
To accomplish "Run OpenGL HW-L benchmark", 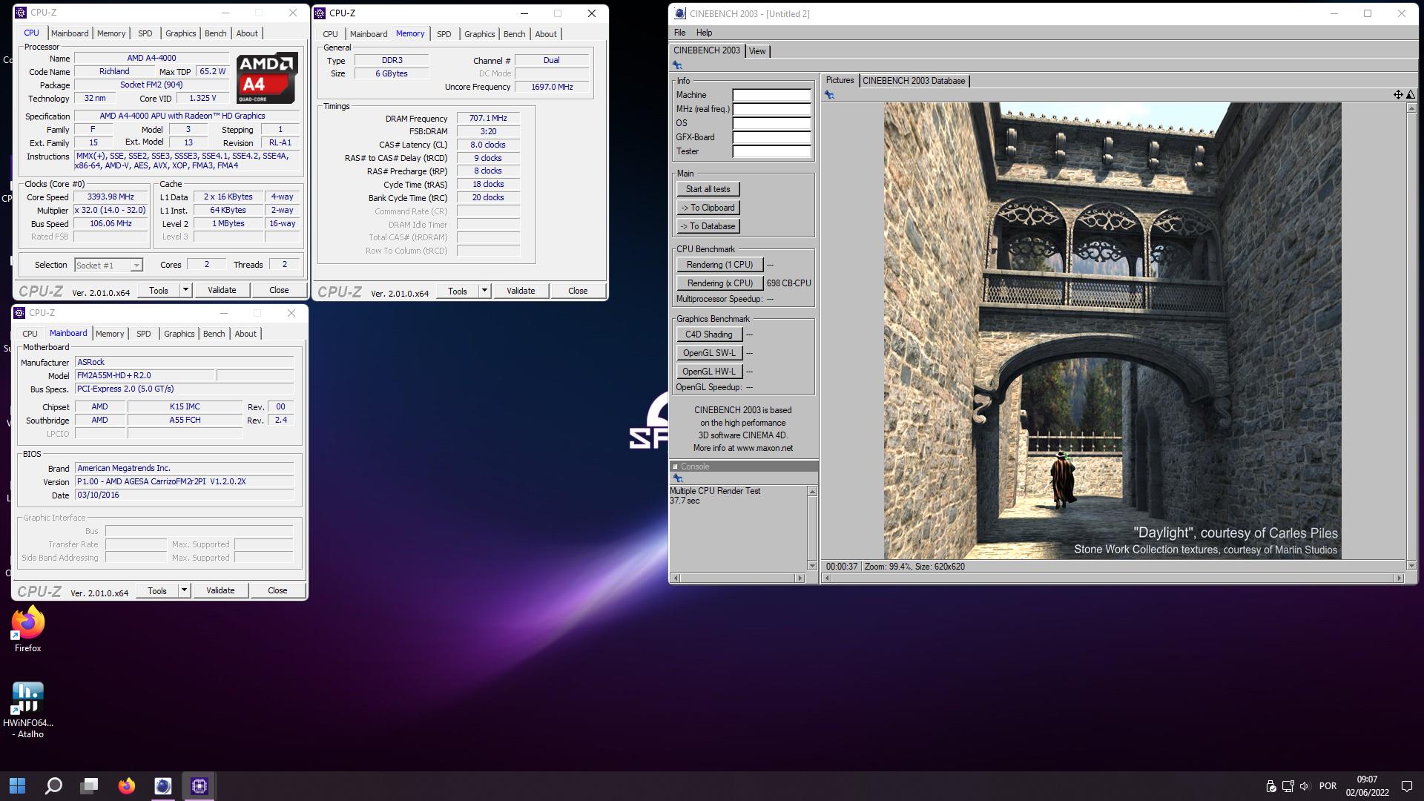I will pos(708,372).
